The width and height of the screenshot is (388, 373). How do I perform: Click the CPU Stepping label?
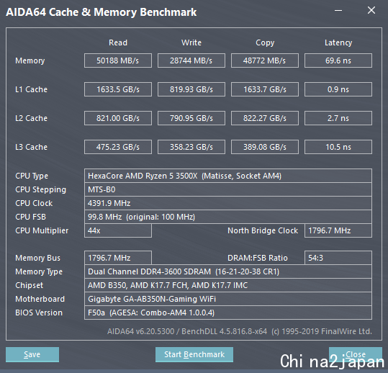[x=40, y=190]
